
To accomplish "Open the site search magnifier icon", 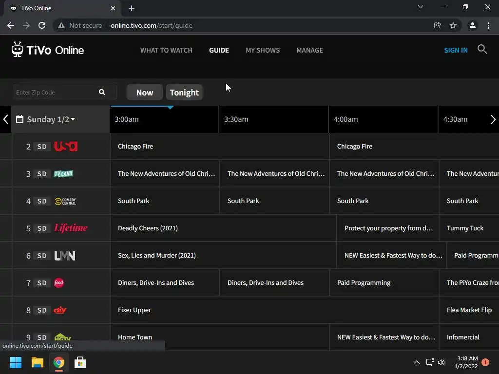I will (x=482, y=49).
